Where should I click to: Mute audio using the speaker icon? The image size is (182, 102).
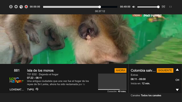[134, 7]
